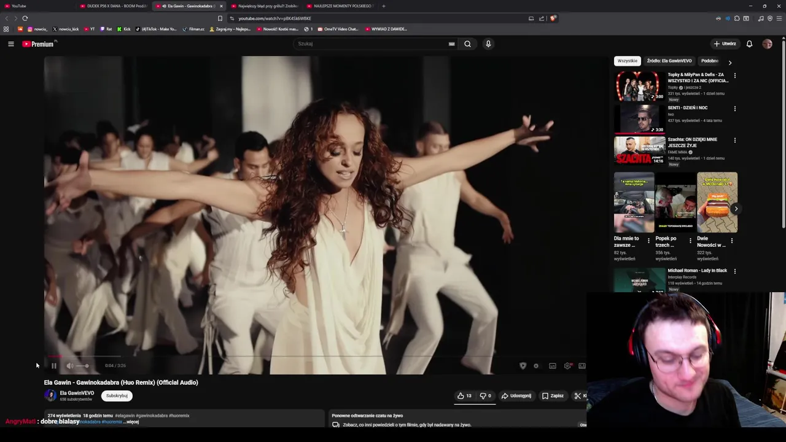
Task: Reload the page
Action: point(25,18)
